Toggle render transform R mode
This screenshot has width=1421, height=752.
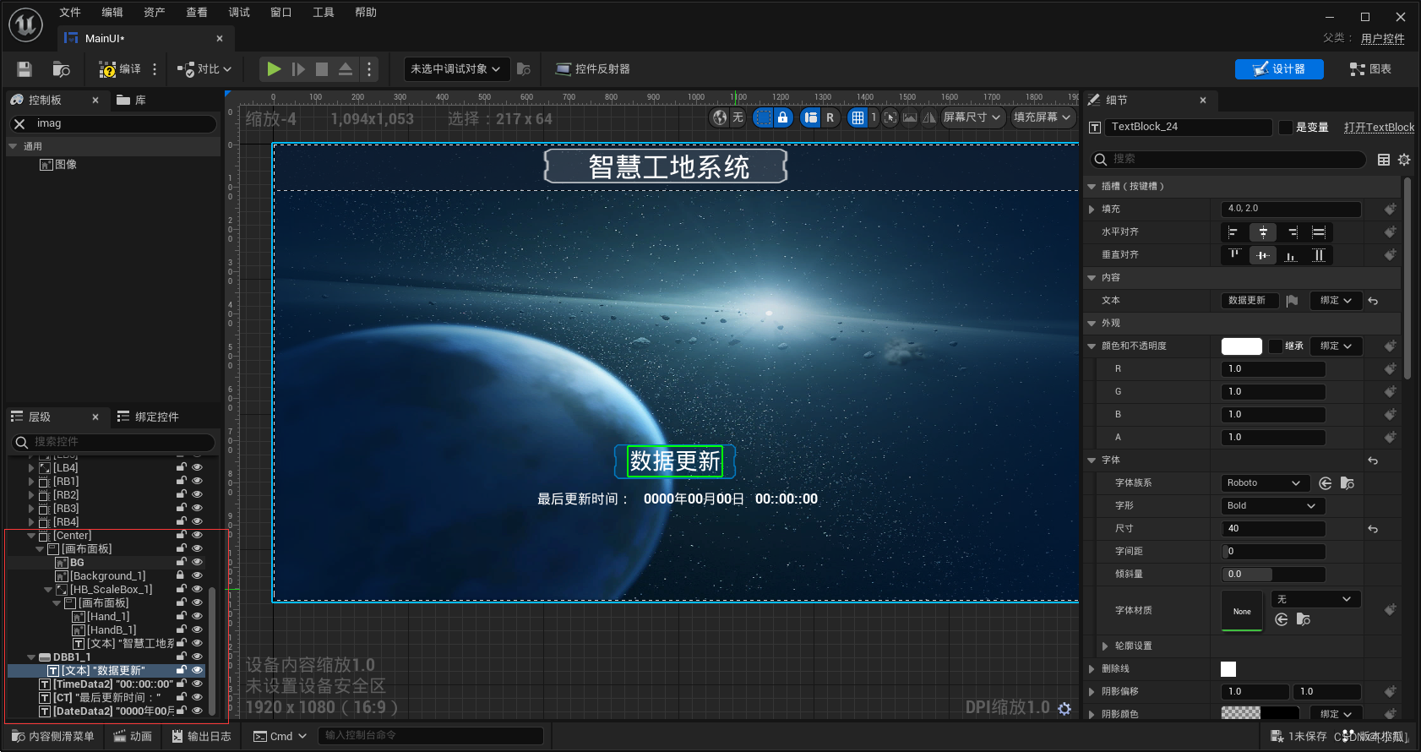[830, 117]
